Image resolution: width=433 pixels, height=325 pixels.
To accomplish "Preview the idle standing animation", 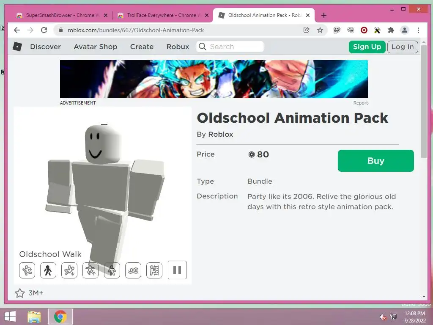I will pos(112,270).
